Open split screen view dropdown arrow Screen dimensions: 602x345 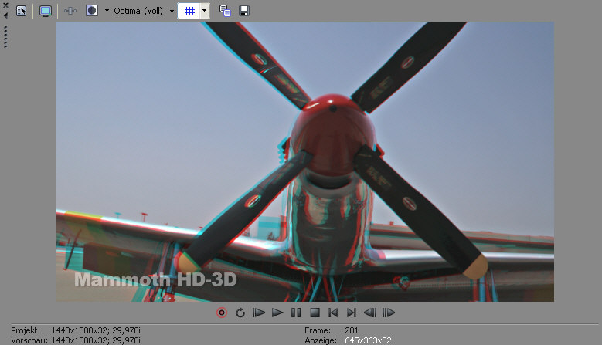(x=107, y=12)
